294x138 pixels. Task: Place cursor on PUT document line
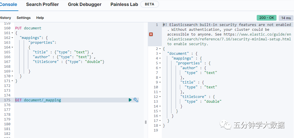(x=28, y=28)
